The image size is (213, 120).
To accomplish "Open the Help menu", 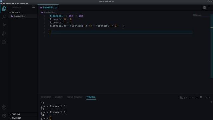I will (x=27, y=3).
